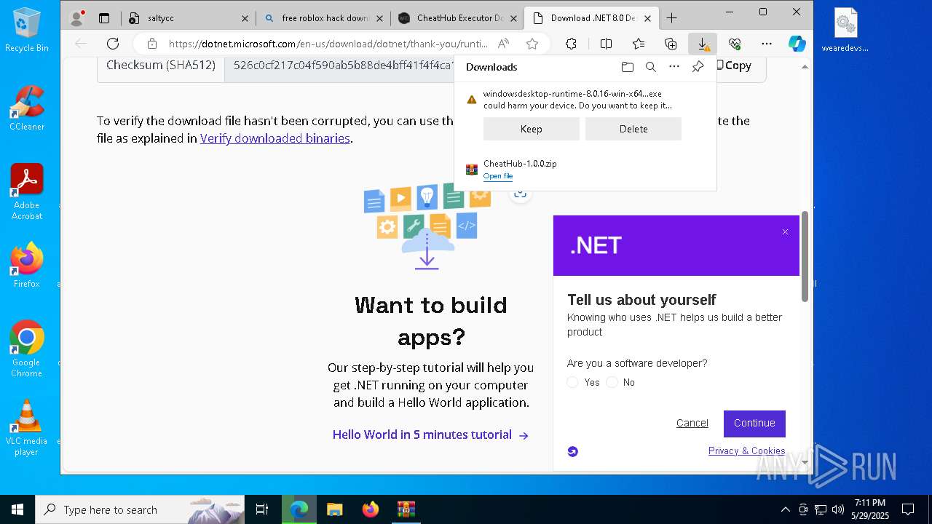Search downloads magnifier icon
This screenshot has width=932, height=524.
point(651,67)
